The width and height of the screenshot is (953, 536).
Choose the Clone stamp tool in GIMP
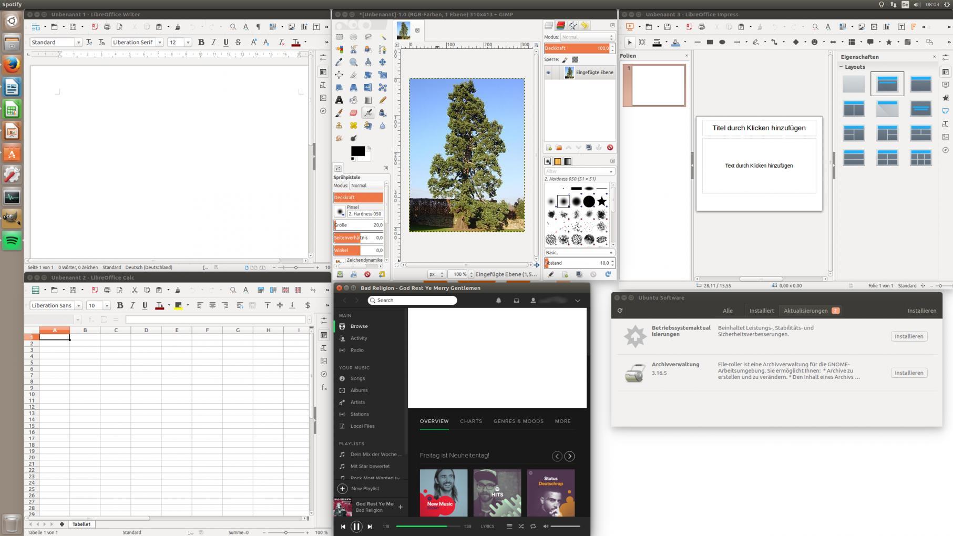339,125
